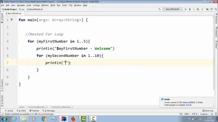The image size is (218, 122).
Task: Open the Project Structure icon
Action: pos(207,9)
